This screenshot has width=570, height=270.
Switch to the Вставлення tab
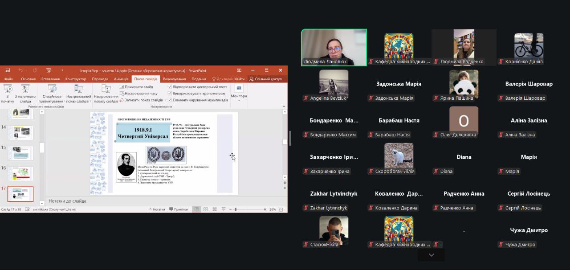tap(50, 79)
